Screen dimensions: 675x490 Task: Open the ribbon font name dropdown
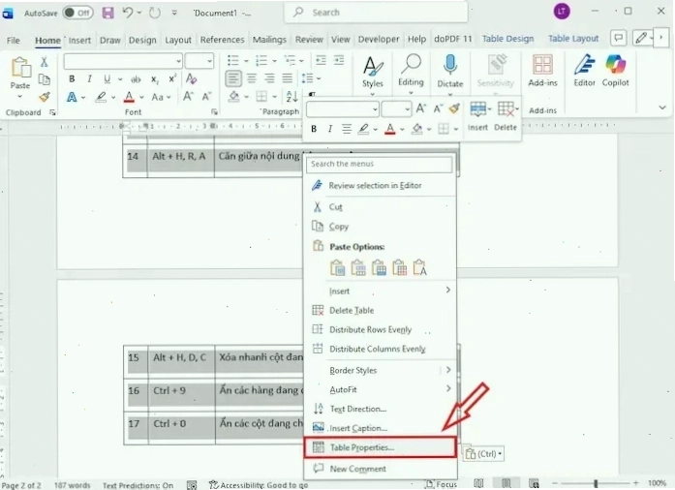coord(178,62)
